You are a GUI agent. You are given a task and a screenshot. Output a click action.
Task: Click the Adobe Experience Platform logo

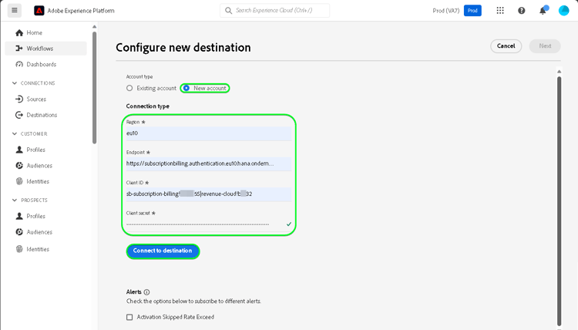coord(39,11)
